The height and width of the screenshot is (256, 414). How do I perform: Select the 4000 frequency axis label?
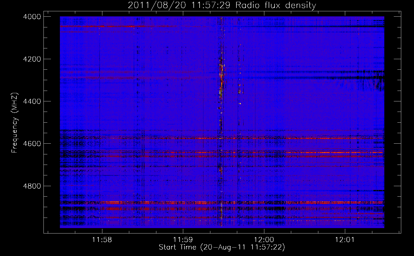click(32, 17)
